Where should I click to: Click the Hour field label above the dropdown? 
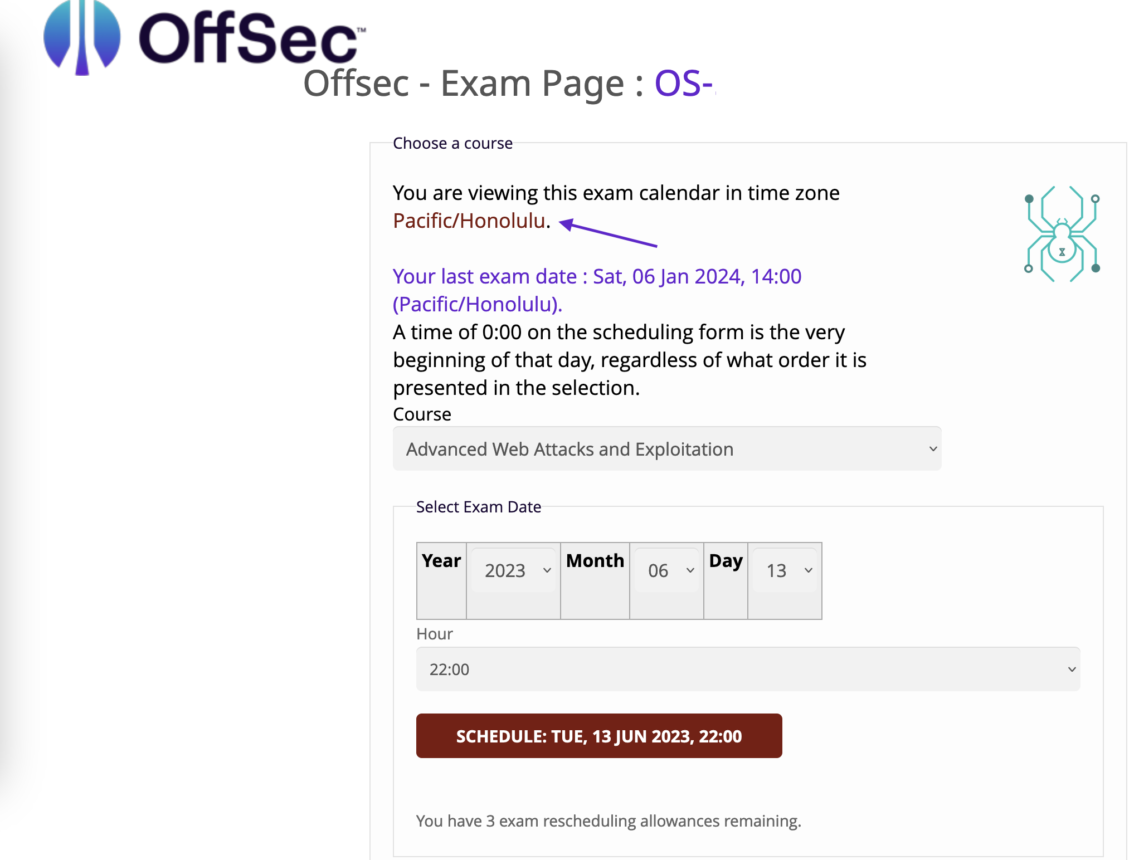(434, 634)
